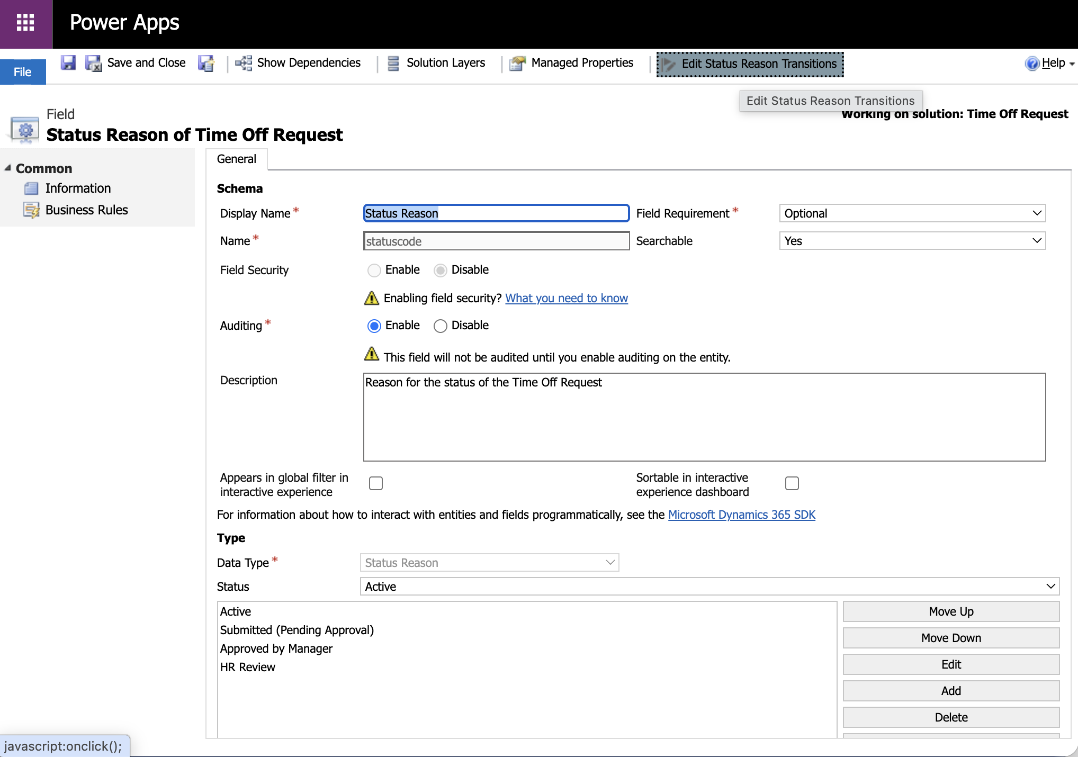The width and height of the screenshot is (1078, 757).
Task: Click Edit Status Reason Transitions label
Action: click(x=759, y=64)
